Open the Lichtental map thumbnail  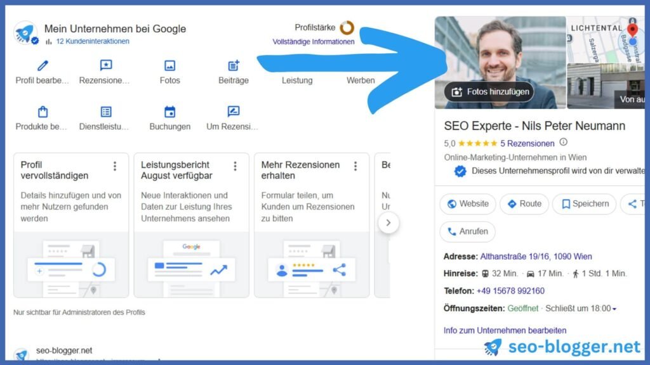click(x=606, y=40)
